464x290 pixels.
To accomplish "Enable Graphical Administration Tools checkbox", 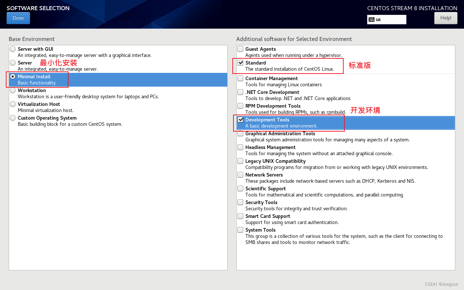I will point(240,133).
